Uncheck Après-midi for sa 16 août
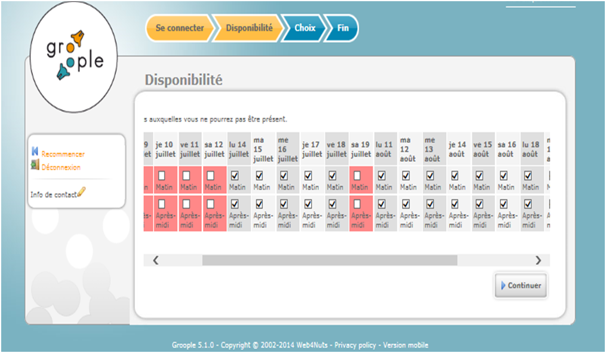 pos(503,204)
